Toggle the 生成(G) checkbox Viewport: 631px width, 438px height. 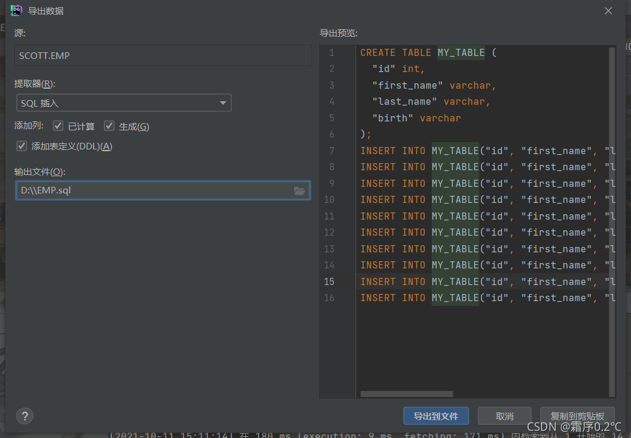pos(109,126)
